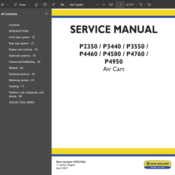The width and height of the screenshot is (175, 175).
Task: Open the Translate icon
Action: (x=62, y=5)
